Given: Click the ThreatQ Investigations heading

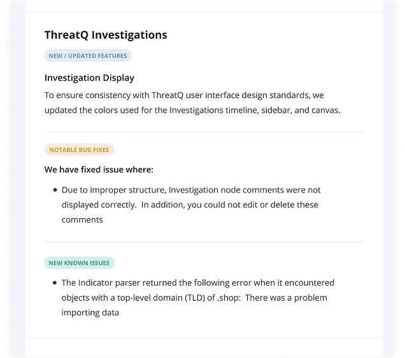Looking at the screenshot, I should (x=106, y=35).
